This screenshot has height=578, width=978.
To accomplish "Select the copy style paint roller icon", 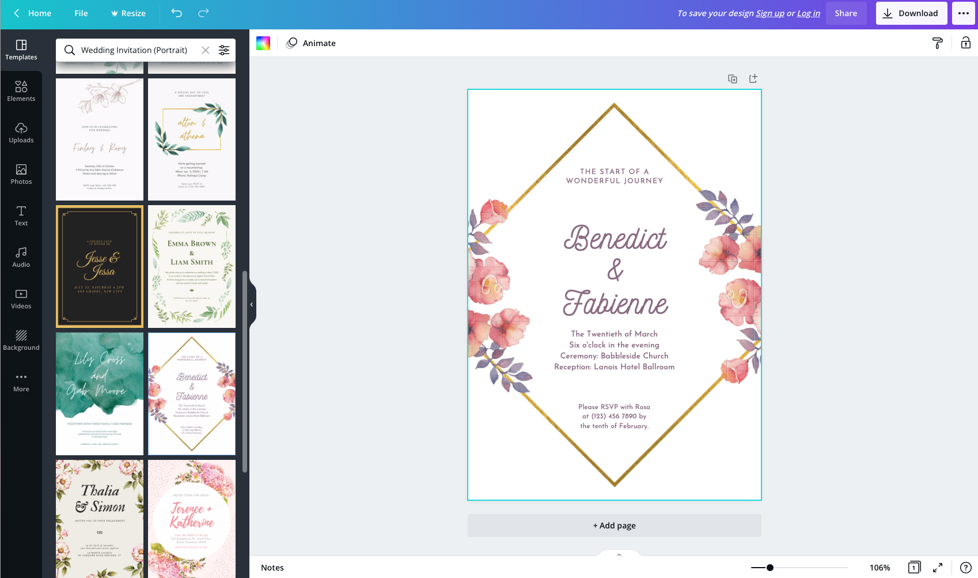I will coord(937,43).
